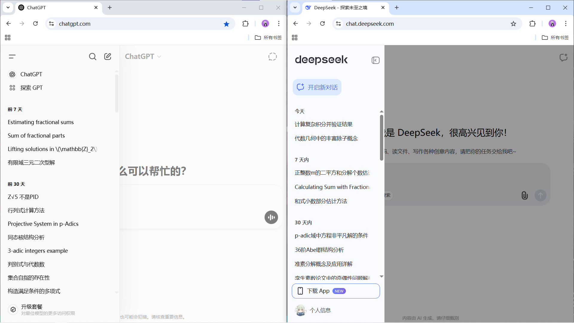Click the DeepSeek attach file paperclip icon

pos(524,196)
